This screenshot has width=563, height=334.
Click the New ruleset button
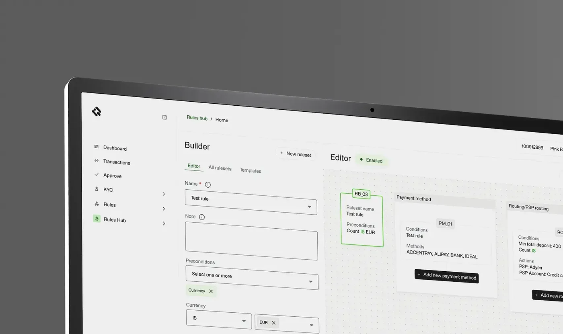tap(296, 154)
